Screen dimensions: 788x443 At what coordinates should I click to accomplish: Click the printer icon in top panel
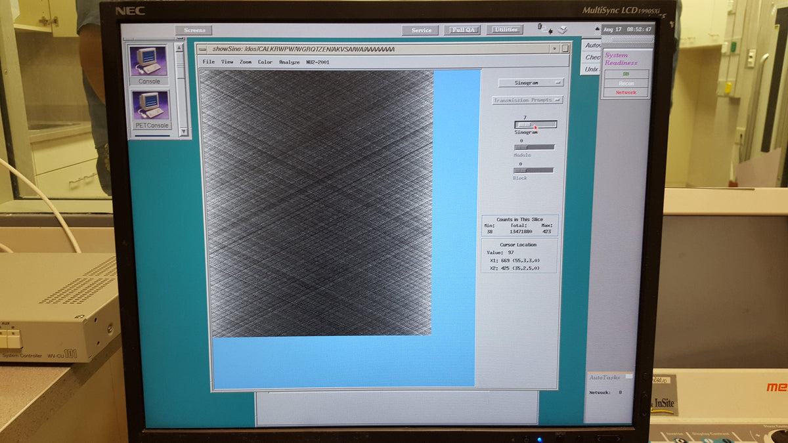tap(563, 30)
